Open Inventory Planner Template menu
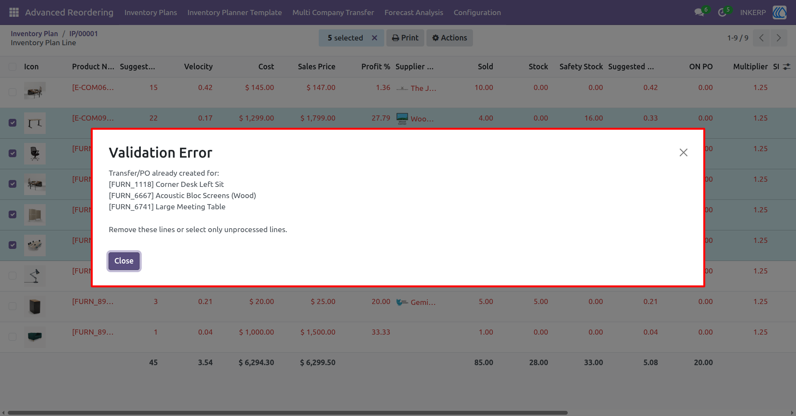This screenshot has height=416, width=796. (235, 12)
